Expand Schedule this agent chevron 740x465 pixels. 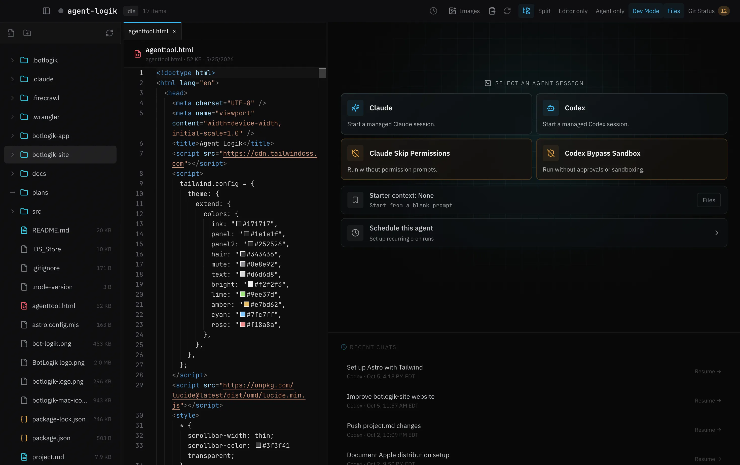coord(717,233)
